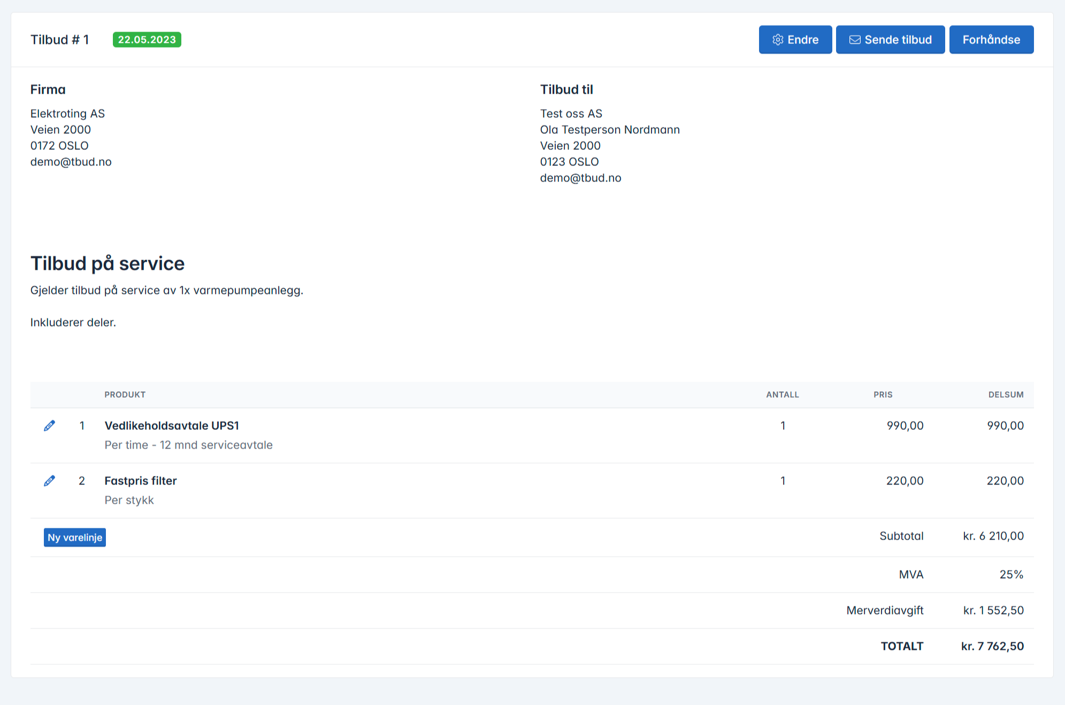Image resolution: width=1065 pixels, height=705 pixels.
Task: Click the PRODUKT column header
Action: point(125,395)
